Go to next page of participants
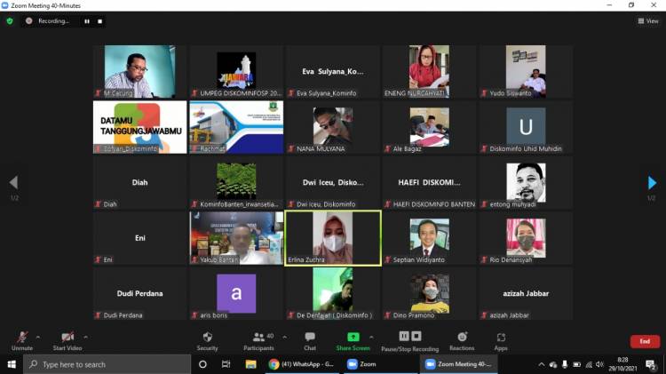This screenshot has height=374, width=666. 653,183
